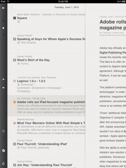Sort by date using the clock icon

[3, 131]
